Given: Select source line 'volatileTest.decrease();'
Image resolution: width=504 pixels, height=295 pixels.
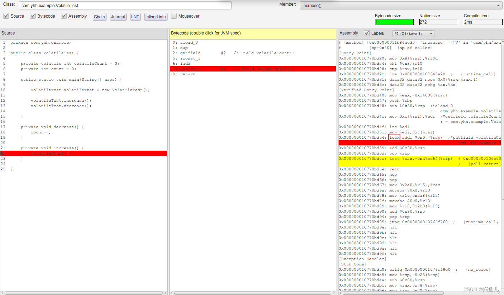Looking at the screenshot, I should coord(61,106).
